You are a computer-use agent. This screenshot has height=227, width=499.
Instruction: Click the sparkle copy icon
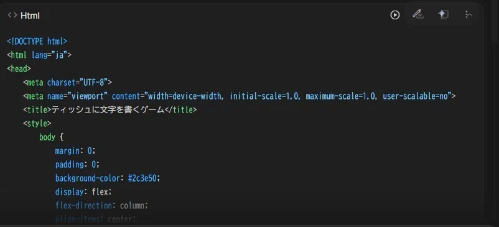pos(443,14)
